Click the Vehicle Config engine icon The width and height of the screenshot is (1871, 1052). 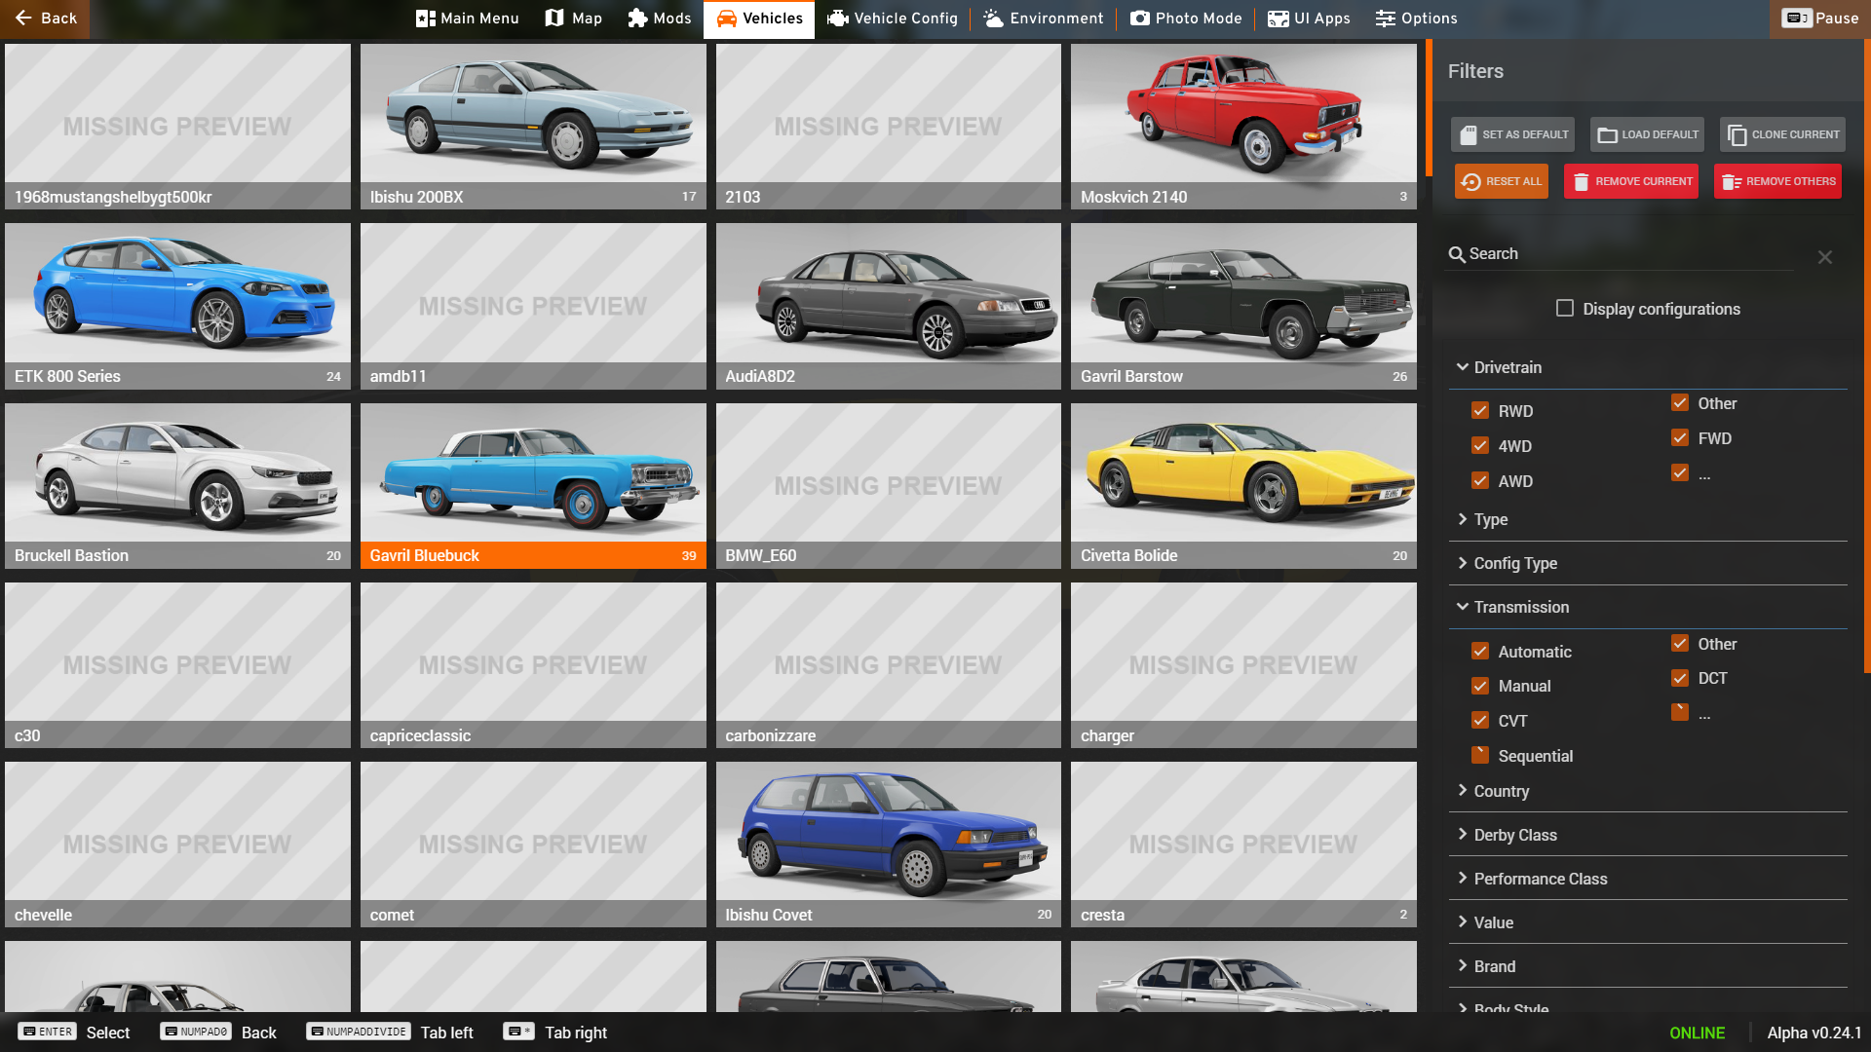(x=837, y=19)
